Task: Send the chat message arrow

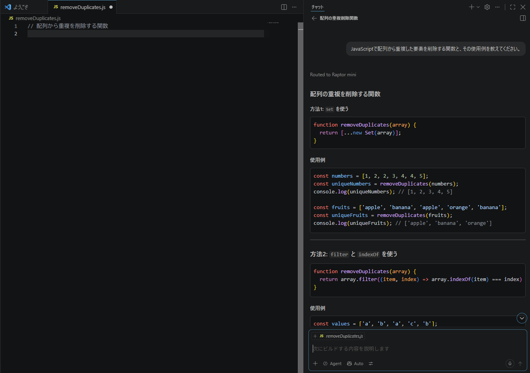Action: (x=520, y=364)
